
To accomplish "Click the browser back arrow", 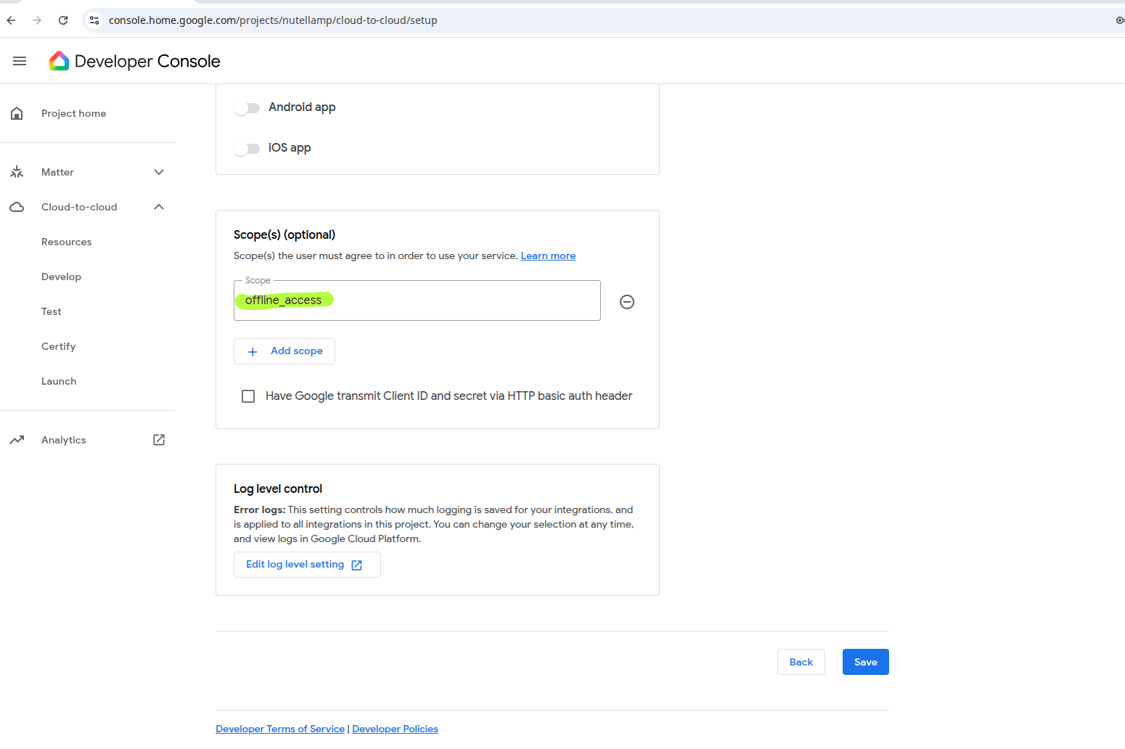I will click(x=11, y=20).
